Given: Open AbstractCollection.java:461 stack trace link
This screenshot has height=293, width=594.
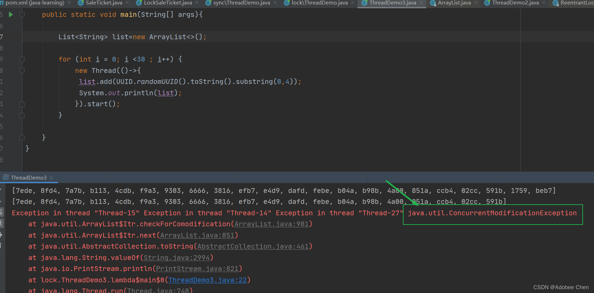Looking at the screenshot, I should pos(253,247).
